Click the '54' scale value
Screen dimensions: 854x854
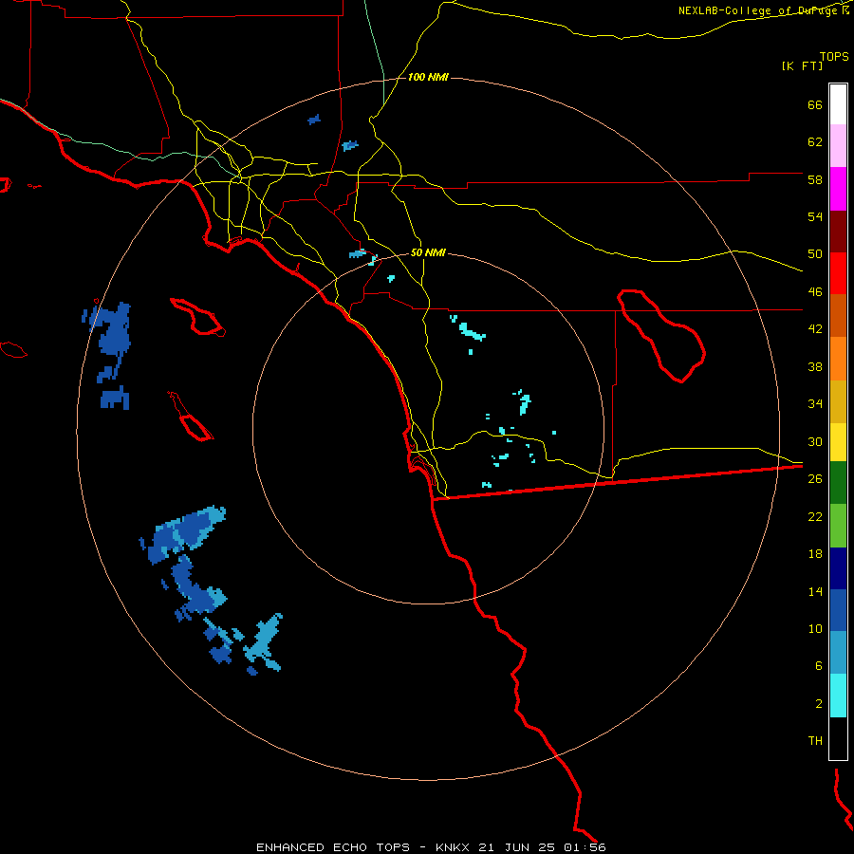point(815,216)
